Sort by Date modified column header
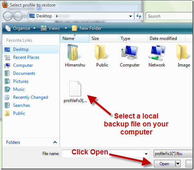This screenshot has height=170, width=194. [166, 39]
